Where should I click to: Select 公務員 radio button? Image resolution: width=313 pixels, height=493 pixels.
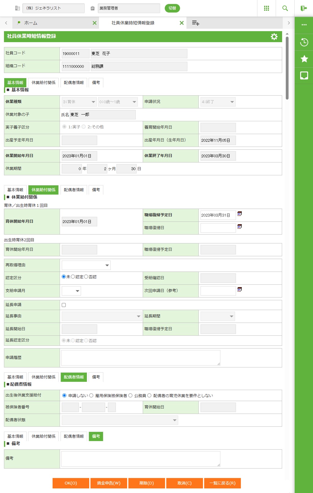click(x=130, y=396)
